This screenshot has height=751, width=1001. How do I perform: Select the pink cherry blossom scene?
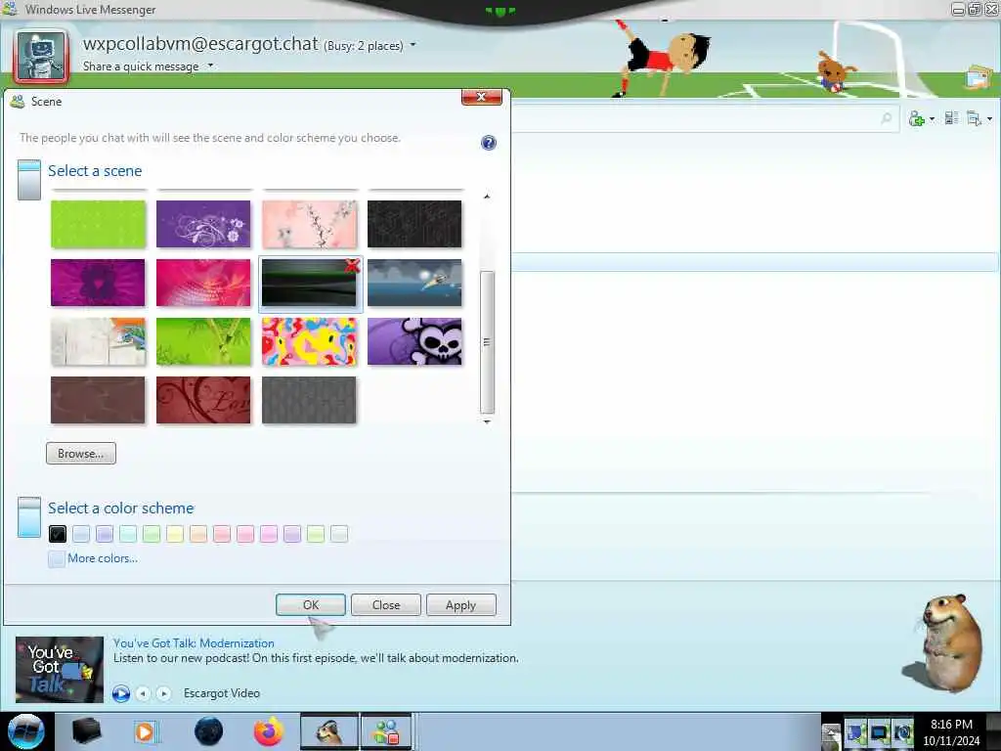click(310, 224)
